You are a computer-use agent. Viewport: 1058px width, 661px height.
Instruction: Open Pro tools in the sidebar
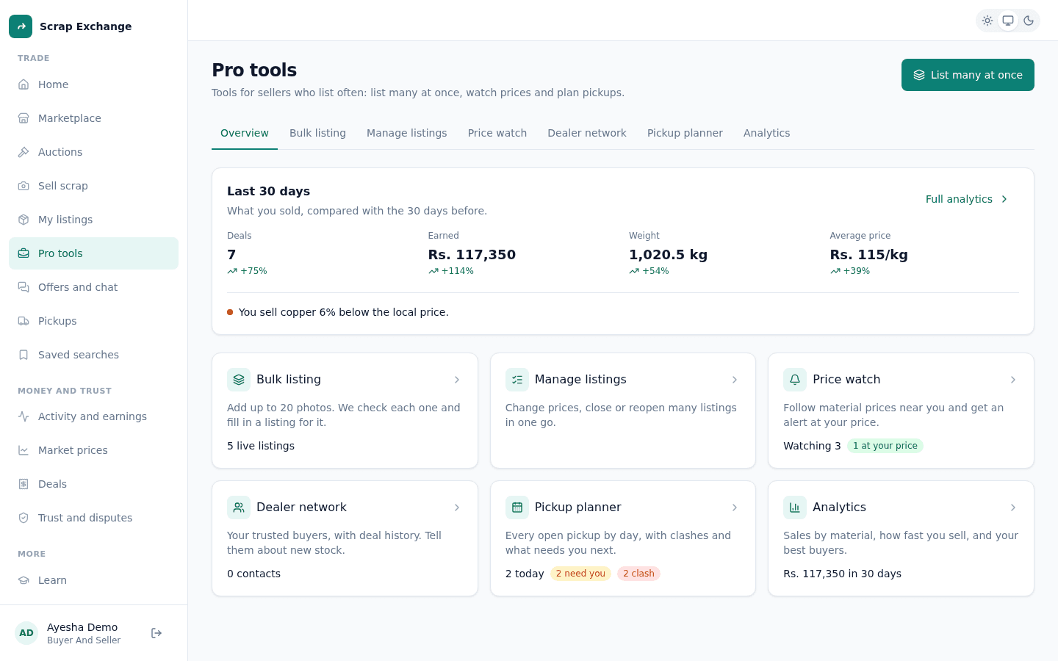(x=93, y=253)
